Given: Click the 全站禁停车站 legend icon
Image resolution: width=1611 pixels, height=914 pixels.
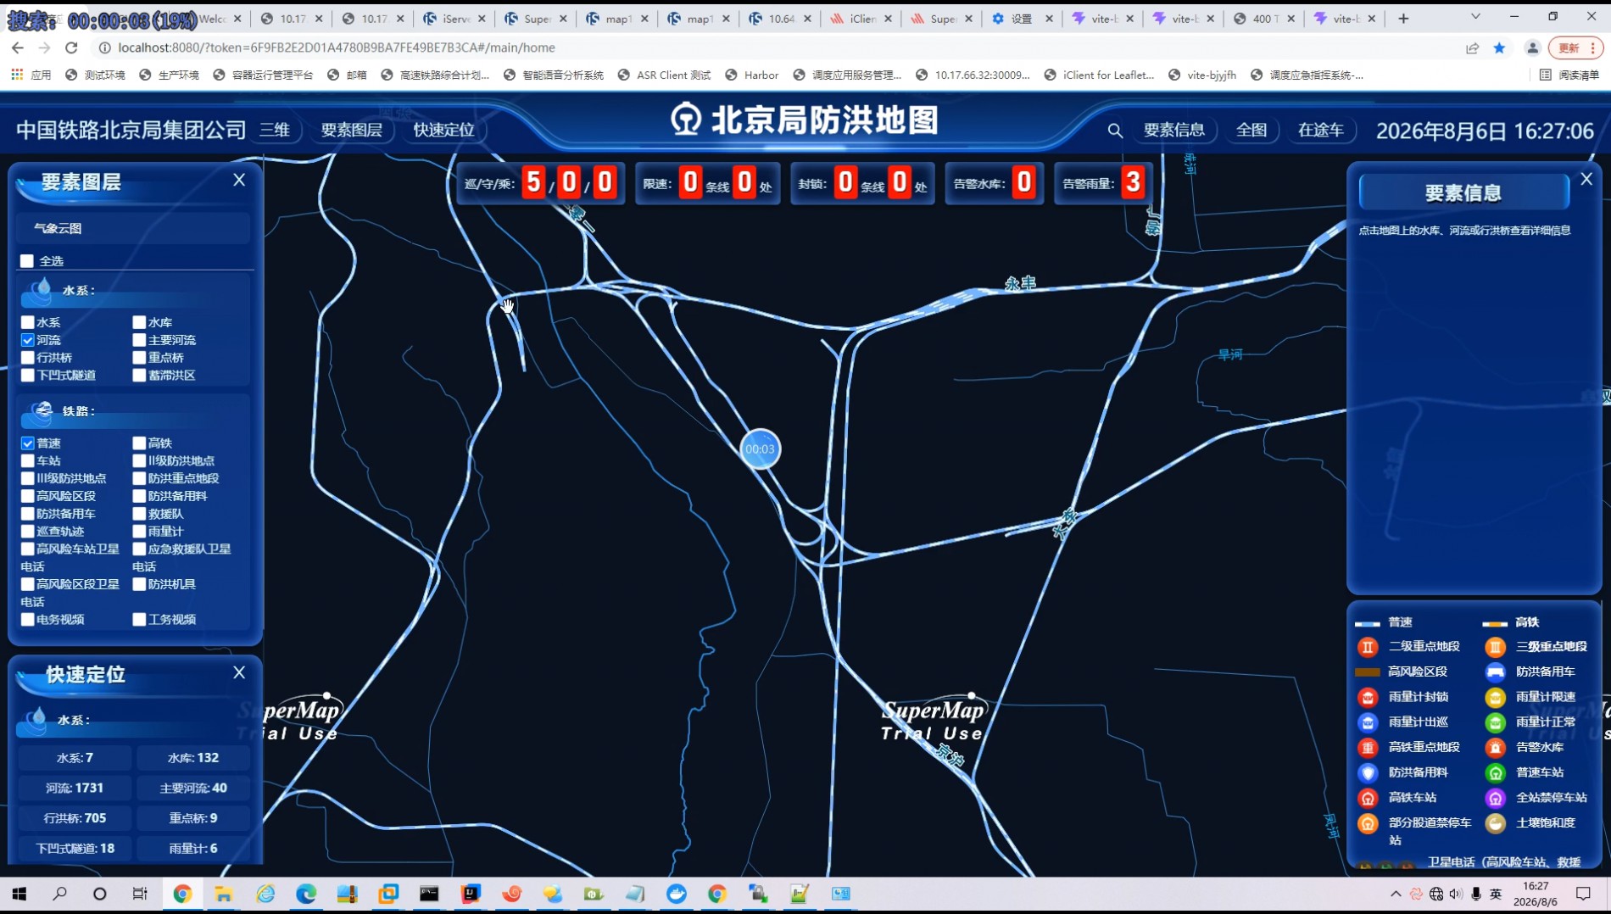Looking at the screenshot, I should pos(1495,798).
